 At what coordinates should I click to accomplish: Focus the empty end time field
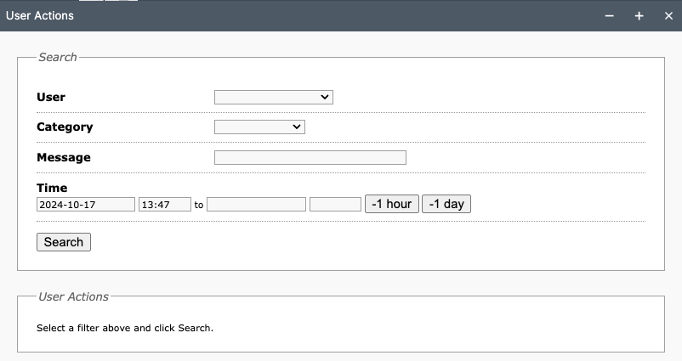[335, 205]
